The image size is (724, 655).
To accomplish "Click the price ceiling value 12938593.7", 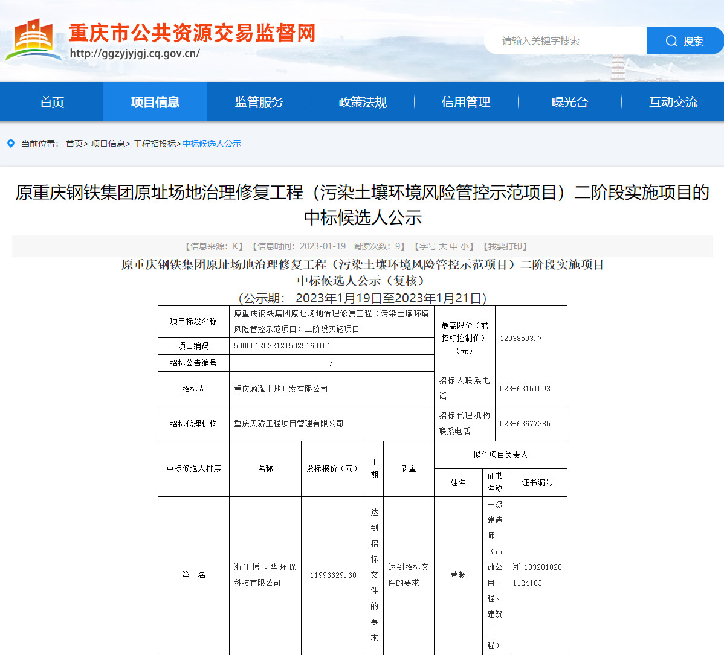I will point(521,339).
